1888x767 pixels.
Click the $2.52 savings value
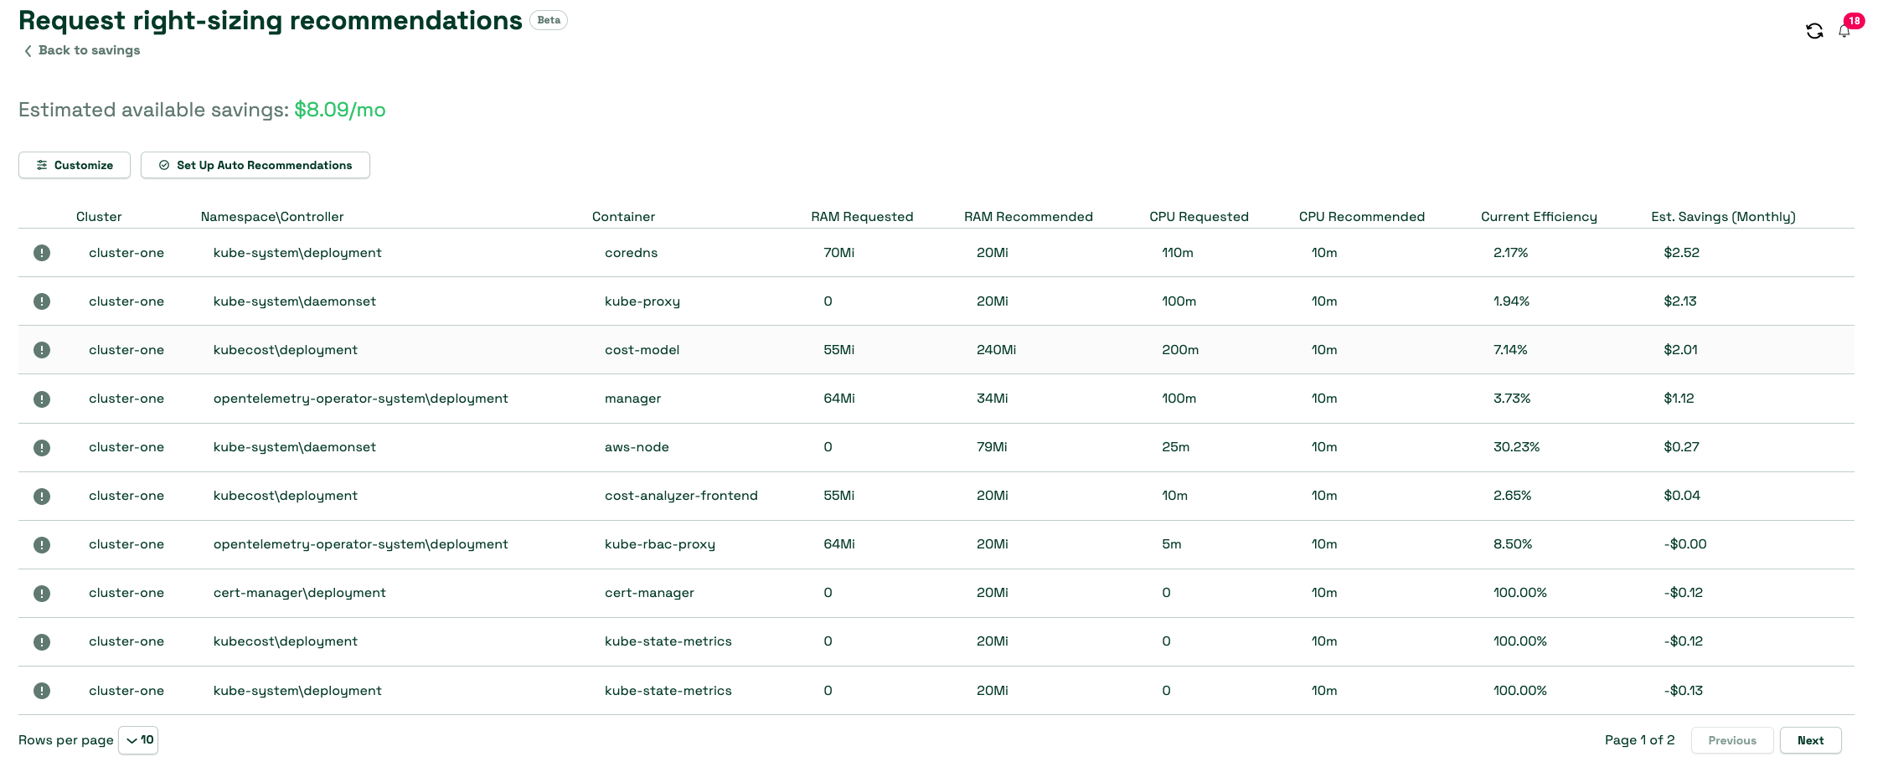click(x=1681, y=253)
